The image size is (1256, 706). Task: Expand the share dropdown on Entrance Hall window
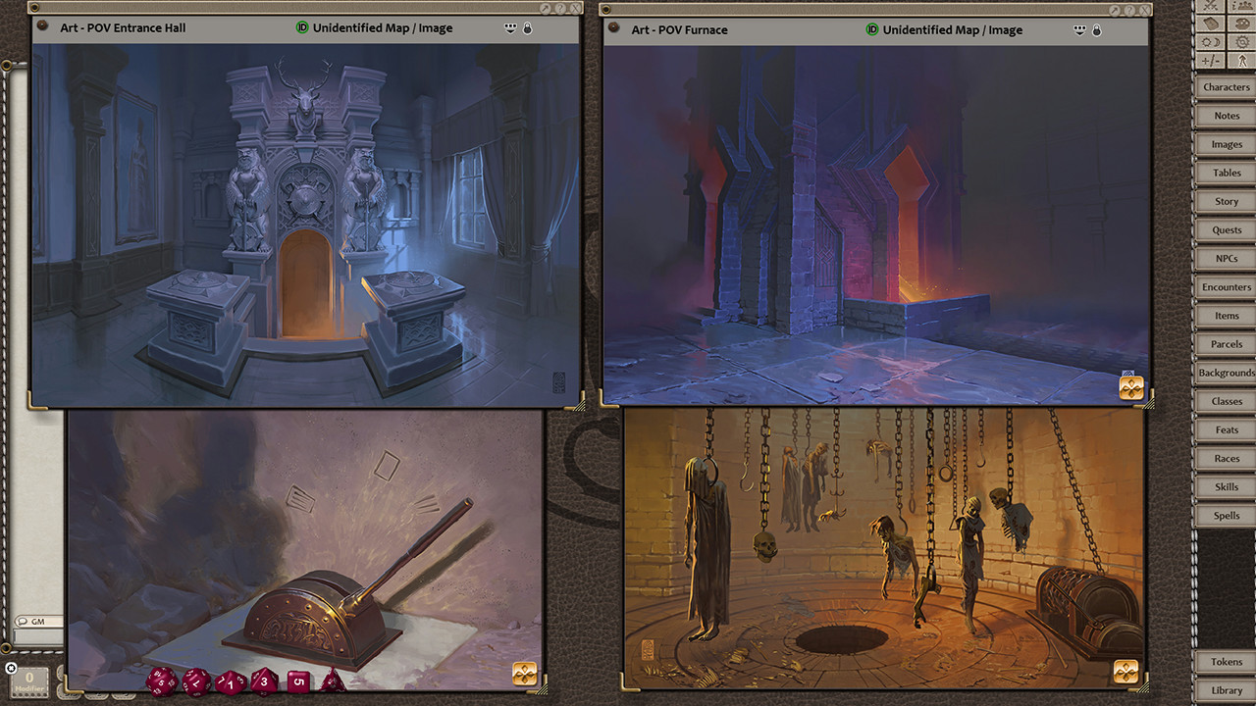tap(510, 28)
